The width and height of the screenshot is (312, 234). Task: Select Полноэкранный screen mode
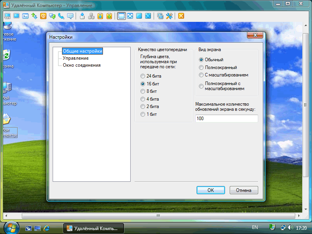click(201, 67)
